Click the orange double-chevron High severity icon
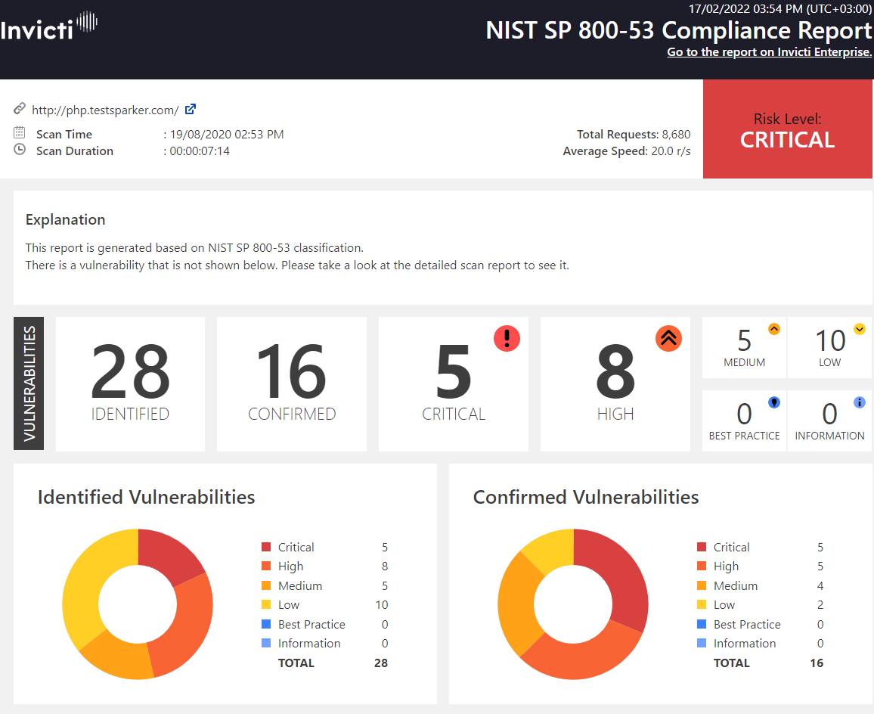The height and width of the screenshot is (714, 874). pyautogui.click(x=669, y=339)
